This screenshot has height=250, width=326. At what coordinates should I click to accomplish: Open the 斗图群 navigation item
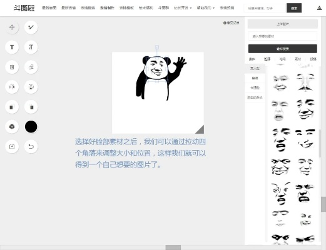(163, 8)
